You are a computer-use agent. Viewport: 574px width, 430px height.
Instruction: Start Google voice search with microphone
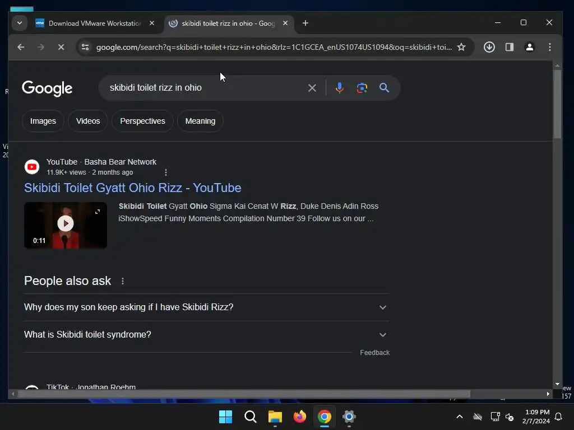click(x=339, y=88)
